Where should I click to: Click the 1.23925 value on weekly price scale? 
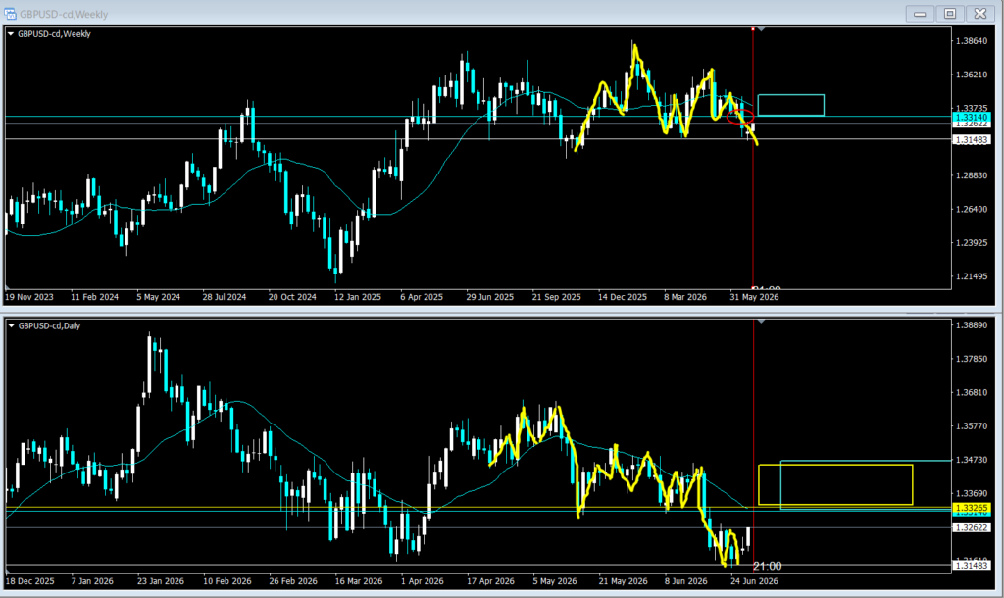click(971, 243)
